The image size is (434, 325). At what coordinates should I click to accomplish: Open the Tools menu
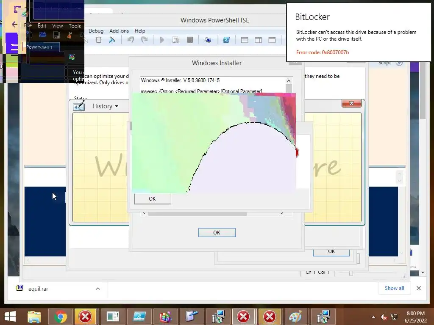coord(75,26)
